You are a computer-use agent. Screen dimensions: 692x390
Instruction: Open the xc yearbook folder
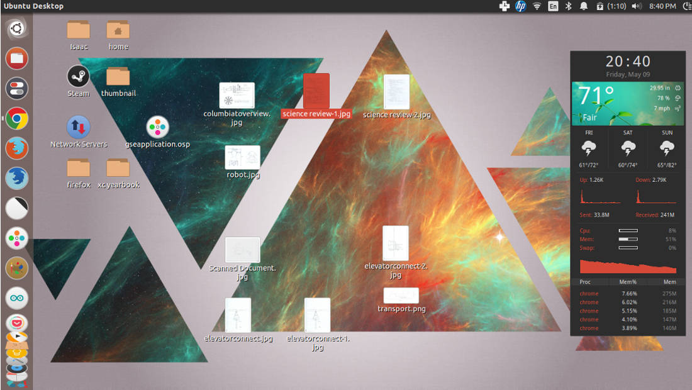(x=118, y=168)
